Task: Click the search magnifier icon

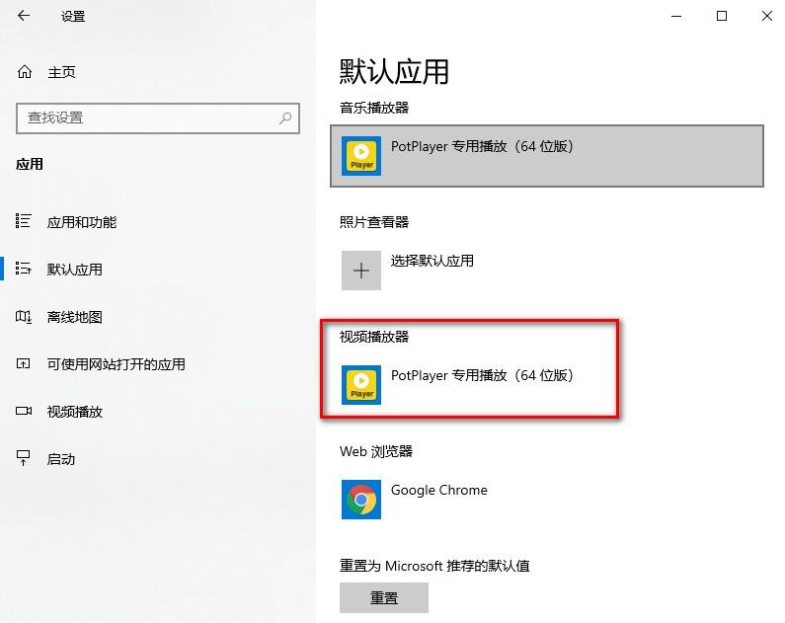Action: (x=285, y=118)
